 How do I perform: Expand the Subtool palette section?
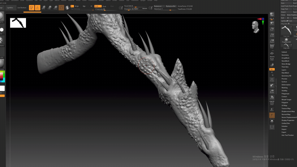(284, 52)
